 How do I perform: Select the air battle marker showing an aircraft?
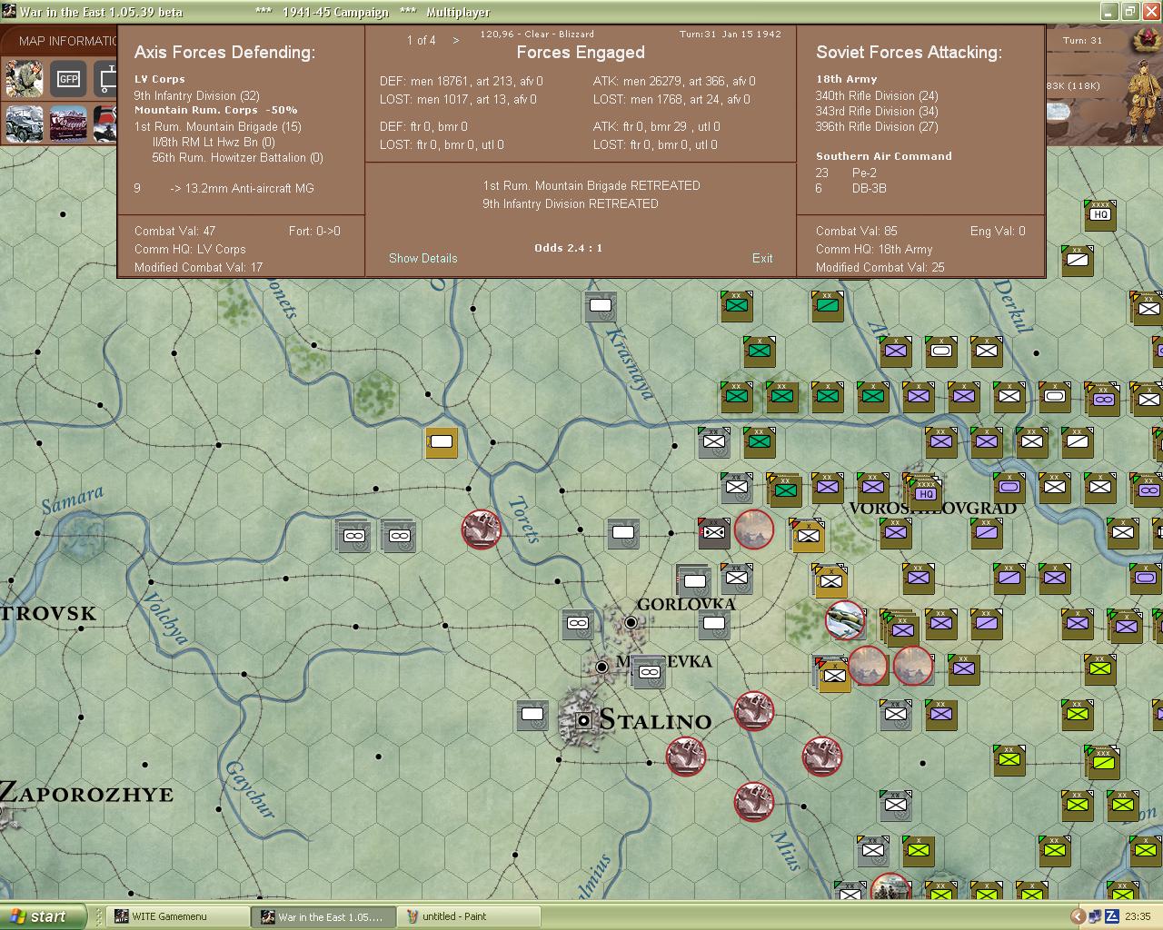(846, 620)
